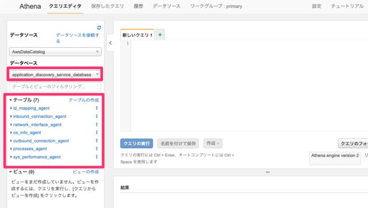Click line number 1 in editor gutter

128,44
